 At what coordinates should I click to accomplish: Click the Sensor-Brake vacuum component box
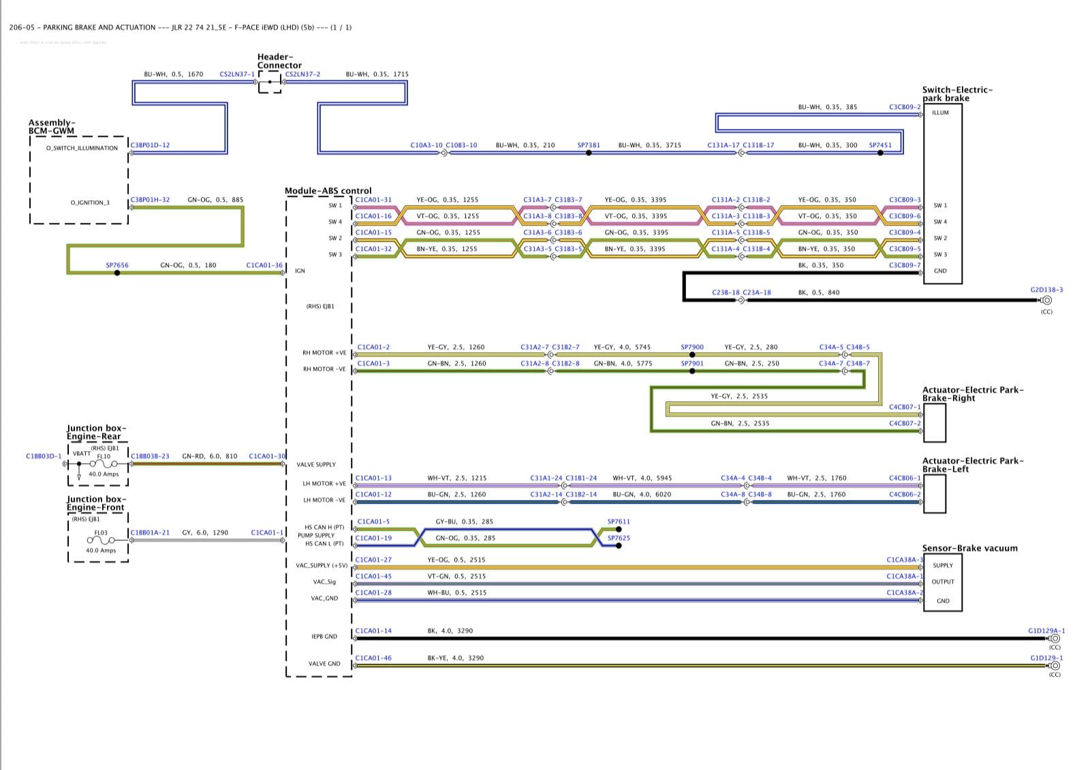943,583
